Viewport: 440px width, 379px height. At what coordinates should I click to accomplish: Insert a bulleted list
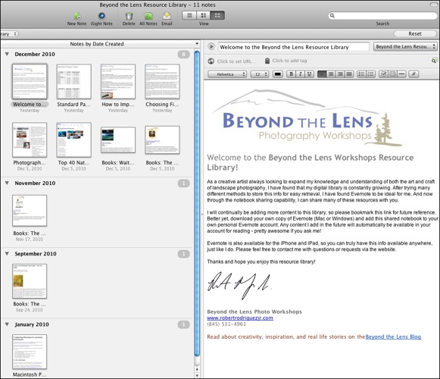coord(362,74)
